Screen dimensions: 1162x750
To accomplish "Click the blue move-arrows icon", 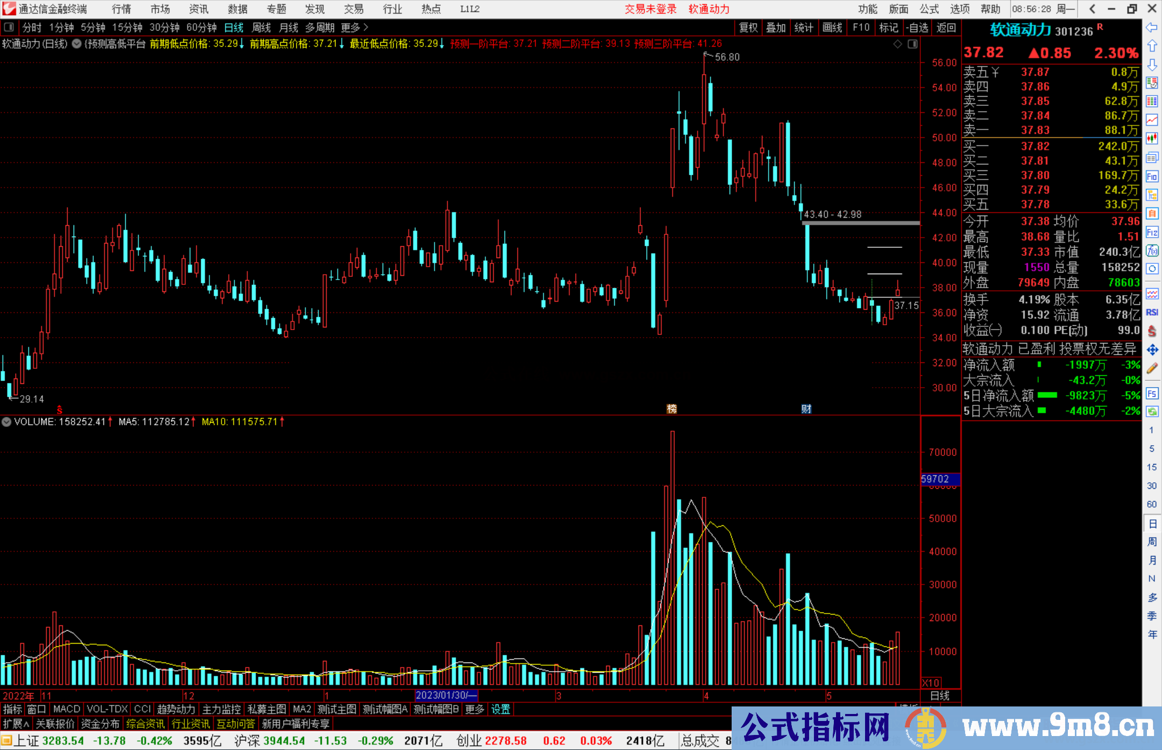I will click(x=1152, y=350).
